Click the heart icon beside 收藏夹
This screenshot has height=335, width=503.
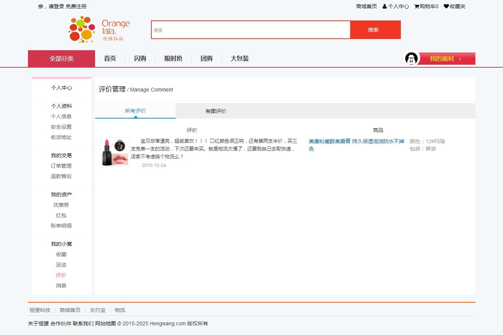click(x=446, y=6)
